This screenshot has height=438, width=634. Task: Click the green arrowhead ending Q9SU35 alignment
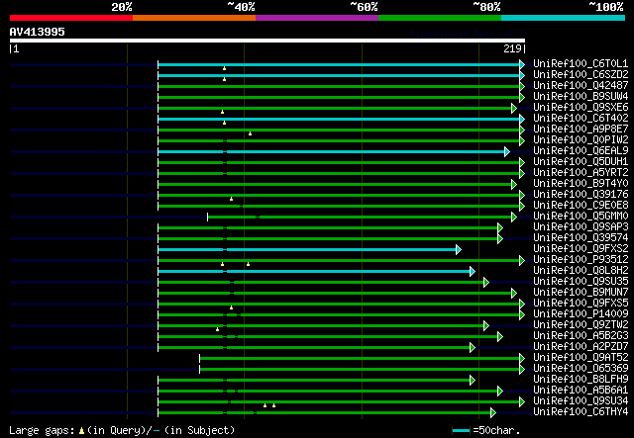point(486,282)
